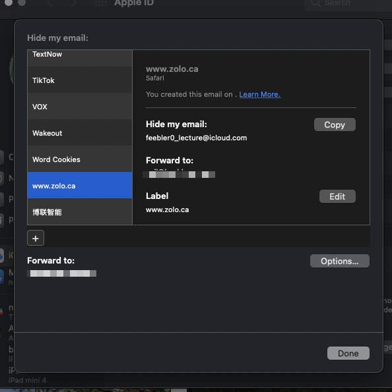Add a new Hide My Email address
The image size is (392, 392).
point(36,238)
